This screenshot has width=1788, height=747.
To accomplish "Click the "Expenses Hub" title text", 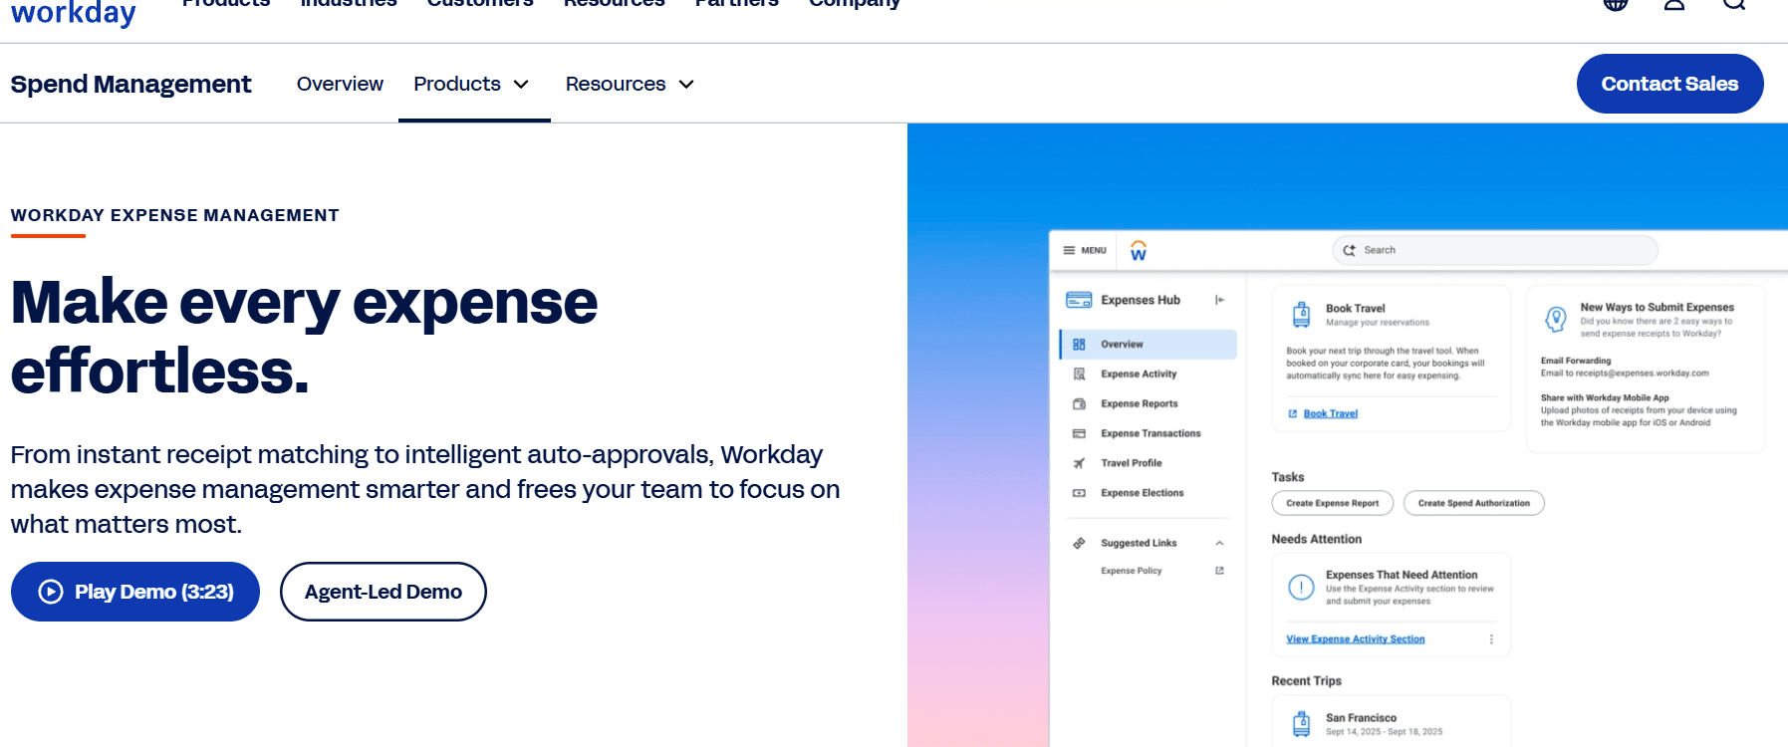I will point(1141,300).
